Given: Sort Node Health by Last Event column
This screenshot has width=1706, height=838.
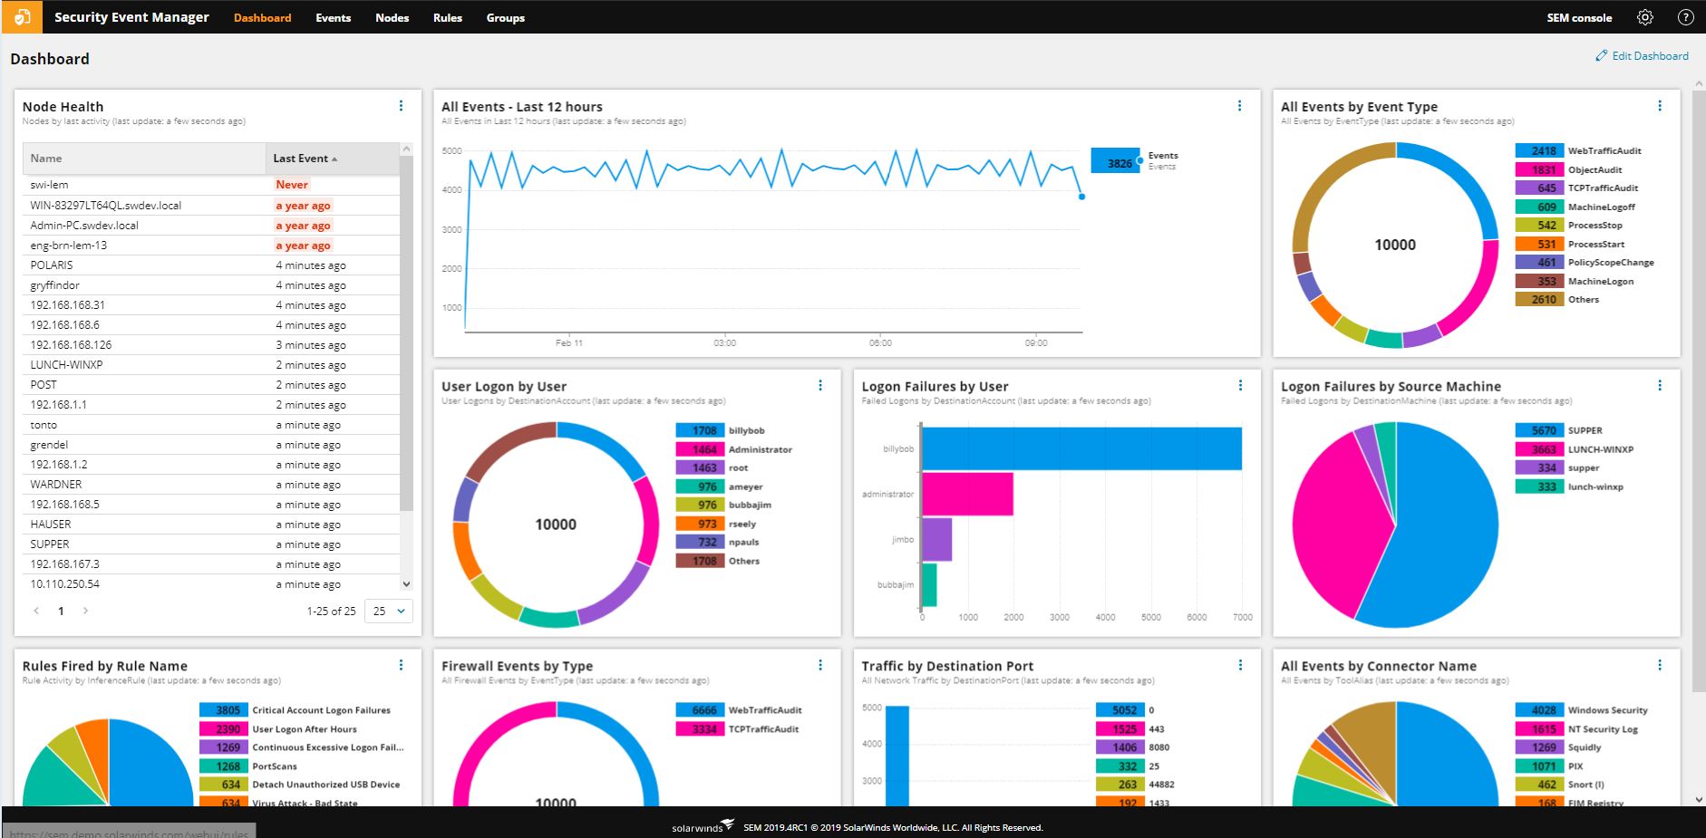Looking at the screenshot, I should 333,159.
